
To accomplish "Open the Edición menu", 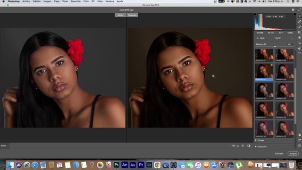I will pos(37,1).
